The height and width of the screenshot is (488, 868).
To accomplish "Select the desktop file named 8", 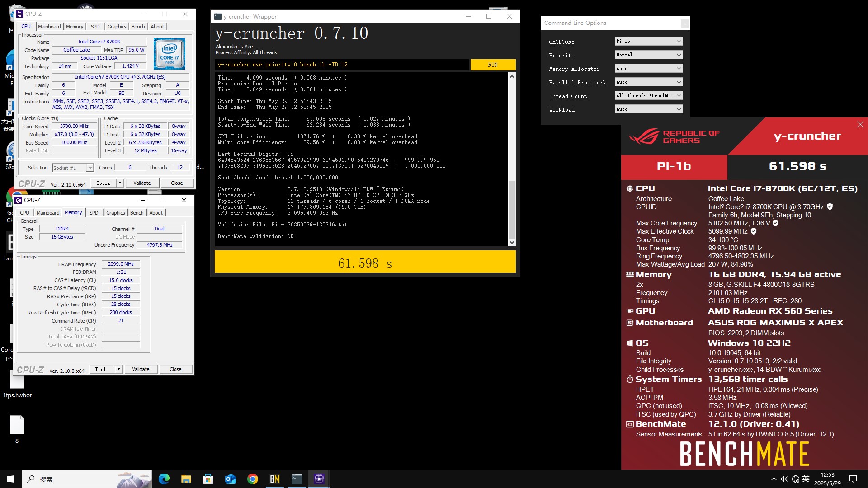I will point(17,429).
